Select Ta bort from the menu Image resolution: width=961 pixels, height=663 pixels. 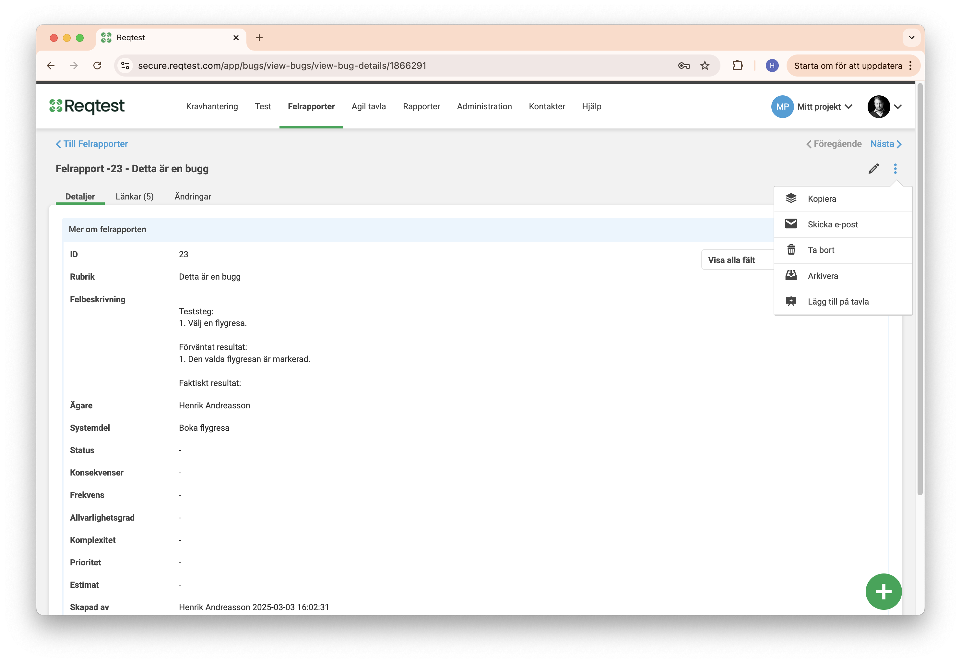click(843, 250)
